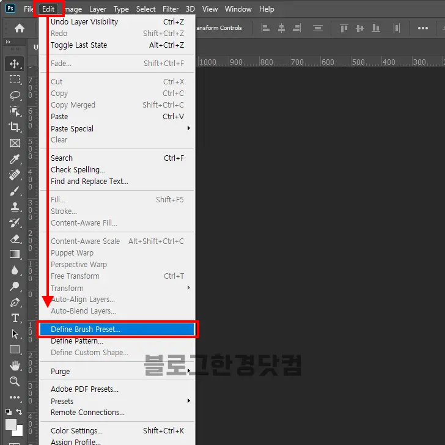The width and height of the screenshot is (445, 445).
Task: Expand the Presets submenu
Action: [x=117, y=401]
